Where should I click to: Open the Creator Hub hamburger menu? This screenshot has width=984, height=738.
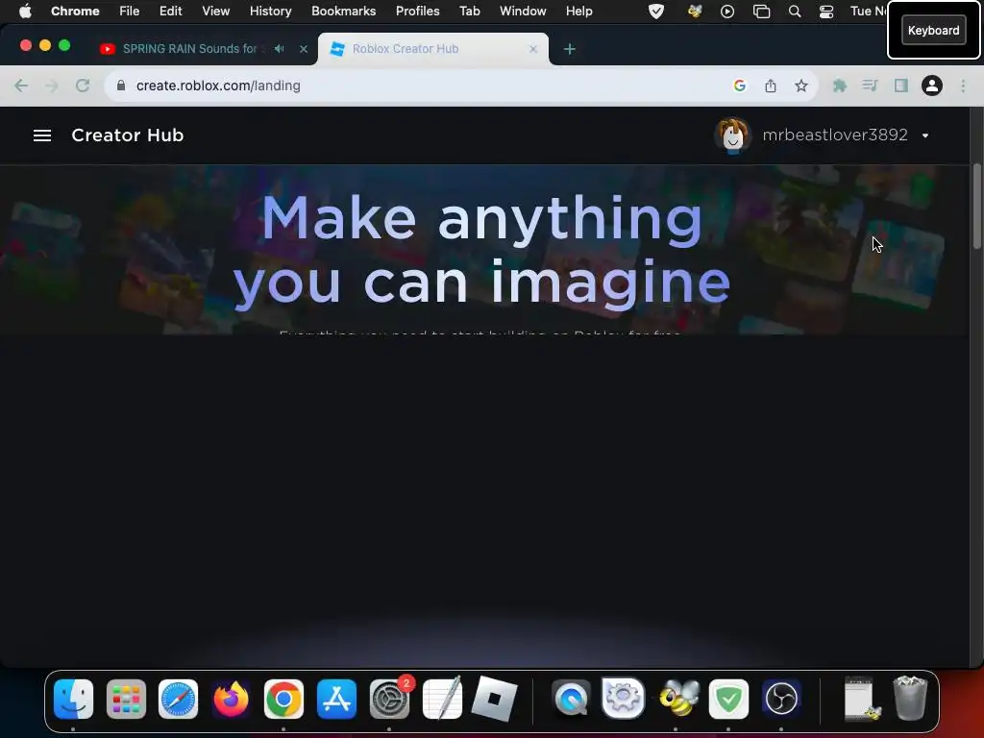[x=42, y=135]
